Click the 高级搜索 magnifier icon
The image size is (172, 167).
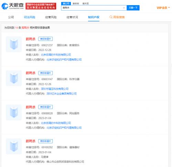tap(111, 17)
